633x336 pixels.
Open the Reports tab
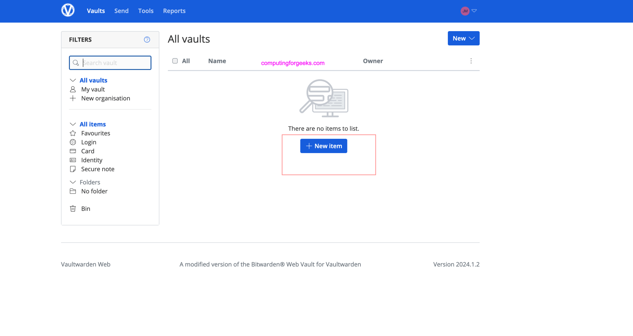tap(174, 11)
